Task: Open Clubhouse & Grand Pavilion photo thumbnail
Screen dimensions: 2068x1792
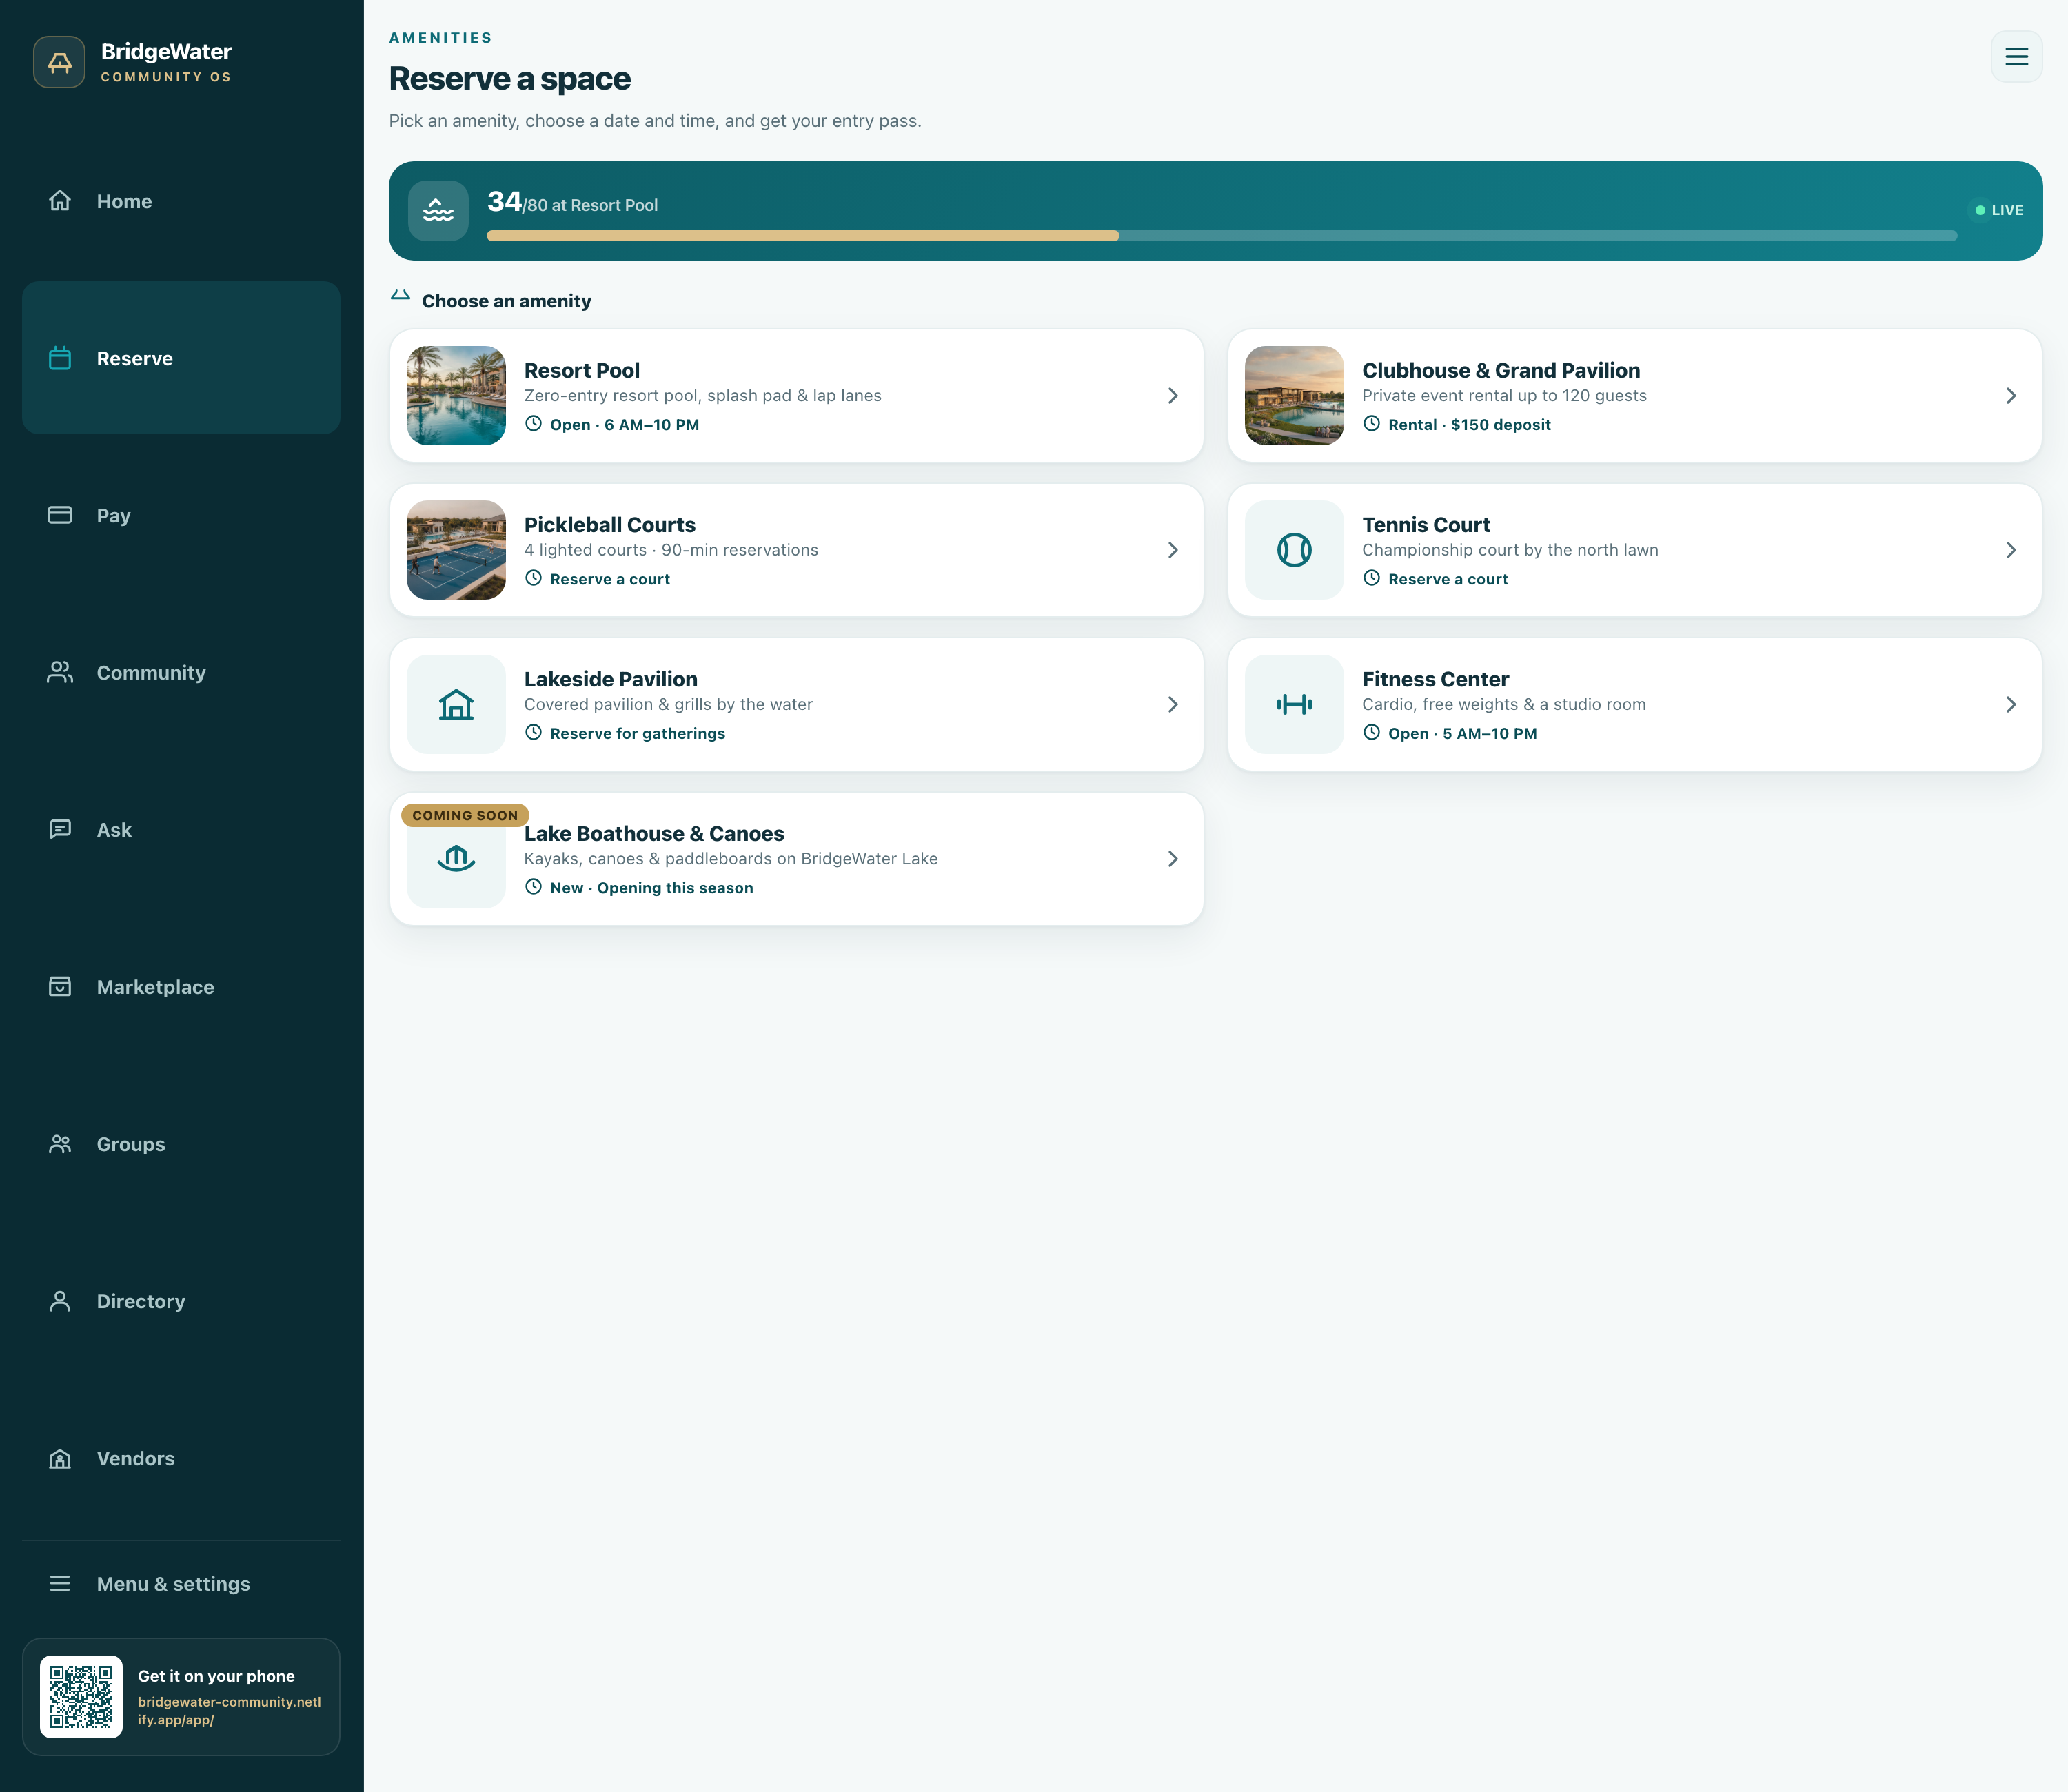Action: pos(1294,396)
